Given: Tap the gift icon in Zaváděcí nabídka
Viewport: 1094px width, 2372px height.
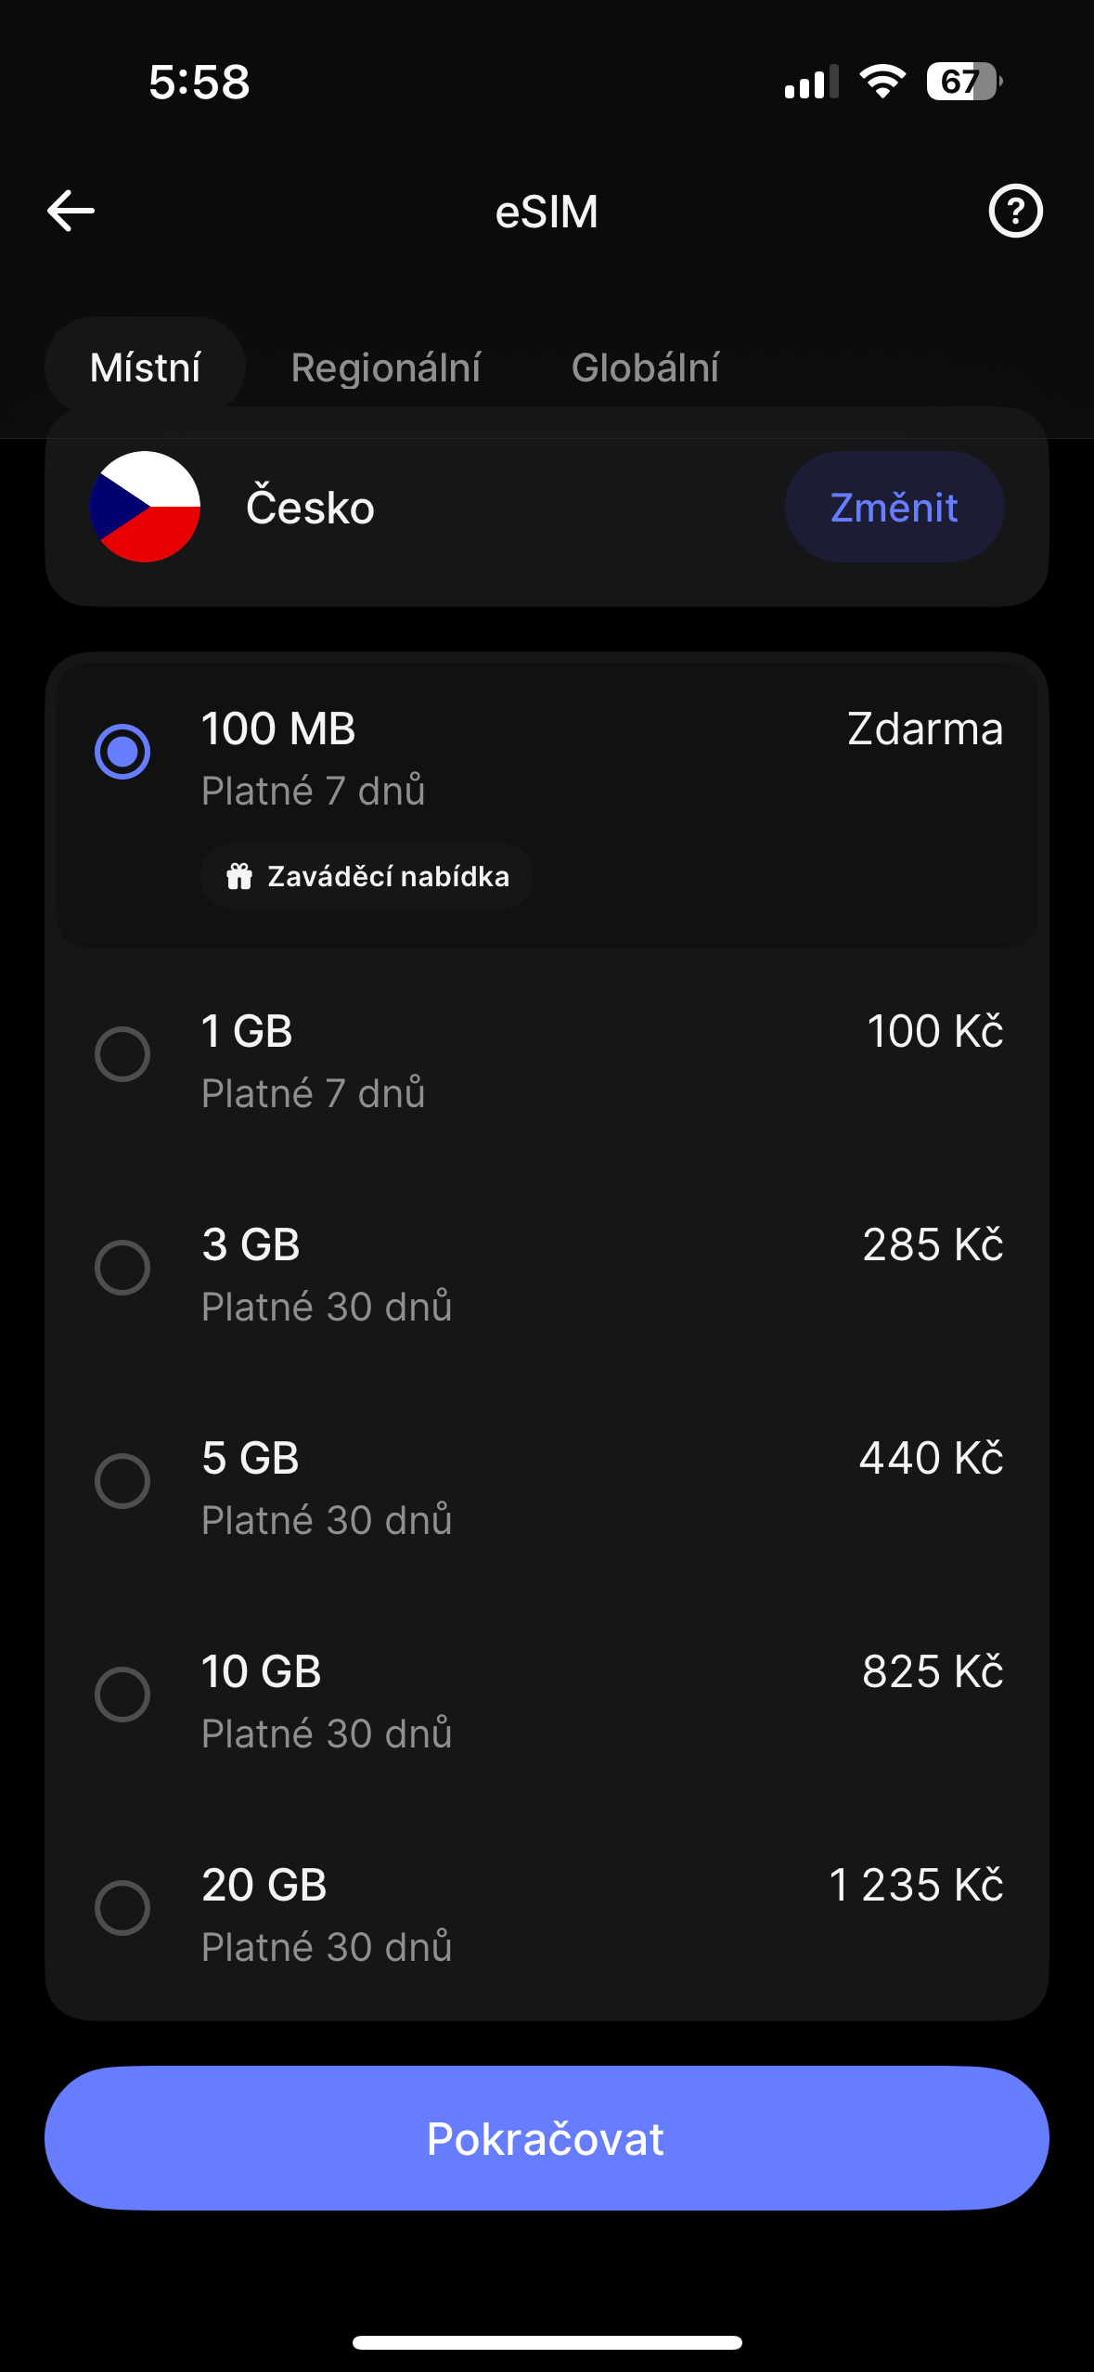Looking at the screenshot, I should tap(239, 876).
